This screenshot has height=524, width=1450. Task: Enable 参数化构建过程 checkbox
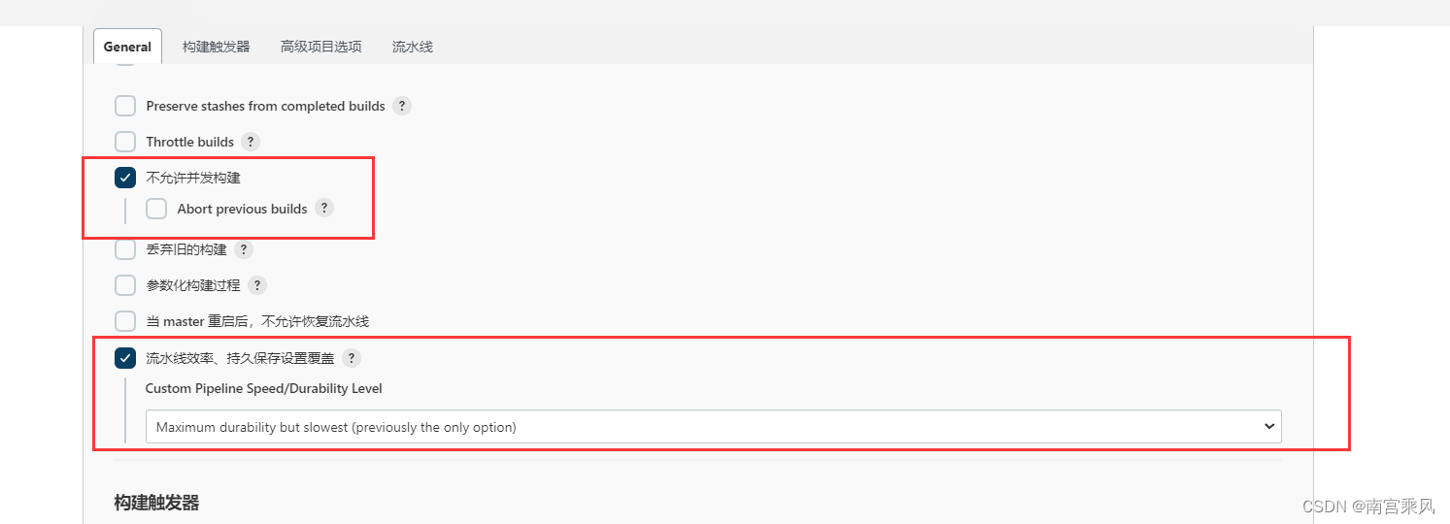pos(125,285)
